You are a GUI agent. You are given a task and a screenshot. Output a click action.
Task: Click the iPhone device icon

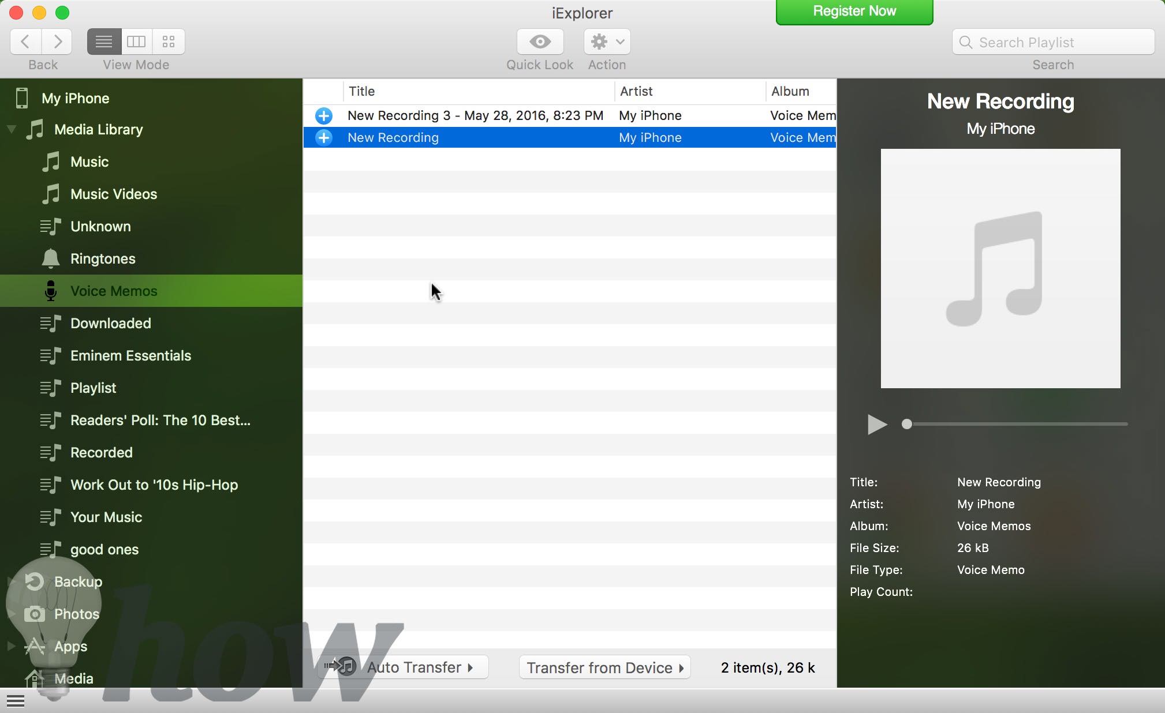tap(22, 98)
